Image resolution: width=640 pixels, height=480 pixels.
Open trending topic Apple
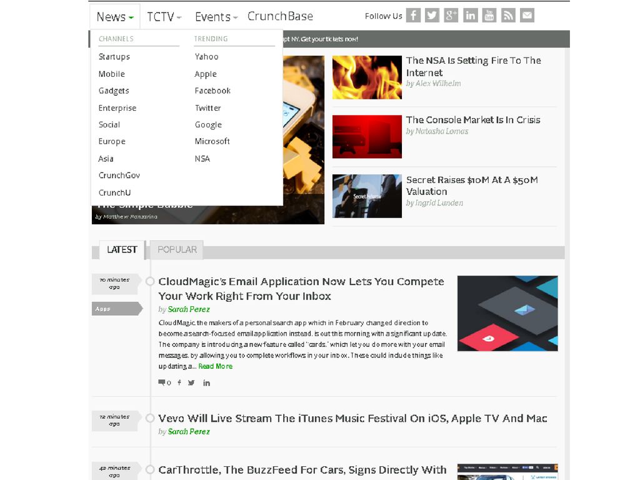point(206,74)
